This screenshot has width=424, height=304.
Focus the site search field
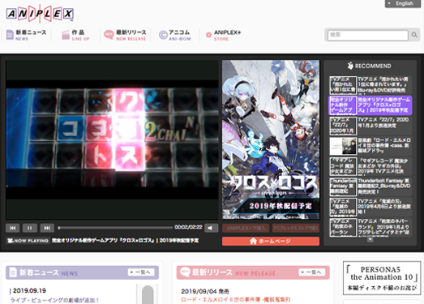tap(368, 35)
